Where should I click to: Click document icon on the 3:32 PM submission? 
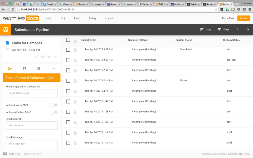click(x=75, y=50)
